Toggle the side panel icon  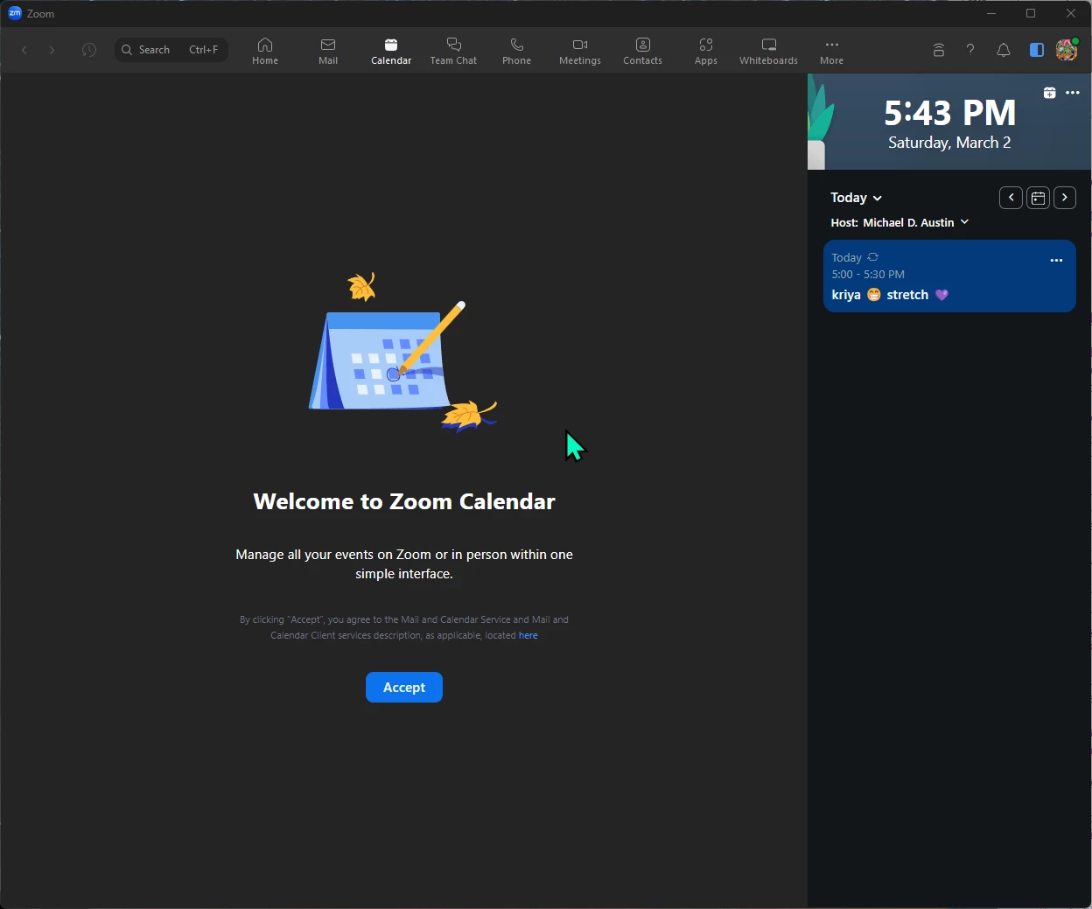tap(1037, 50)
